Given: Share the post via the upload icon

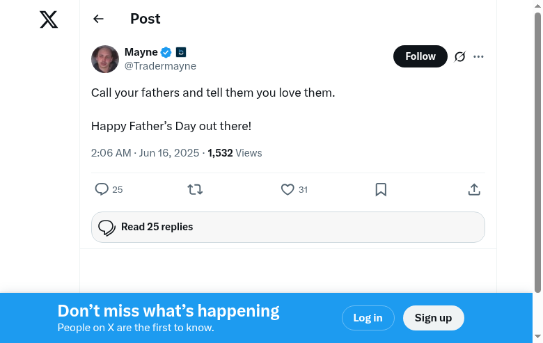Looking at the screenshot, I should 474,189.
